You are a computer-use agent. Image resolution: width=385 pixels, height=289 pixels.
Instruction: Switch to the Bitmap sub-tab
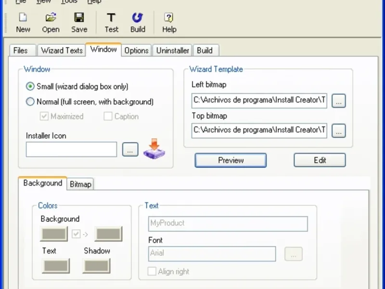click(x=80, y=184)
